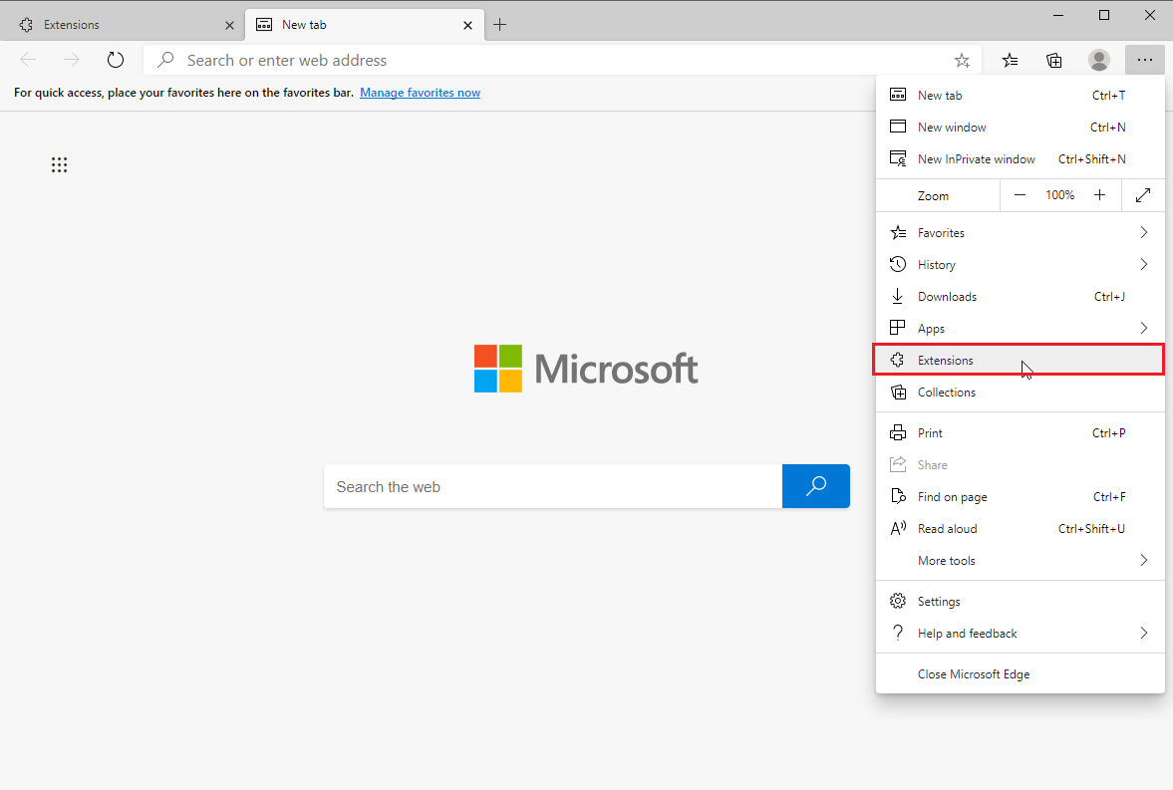Open Collections from the menu
Image resolution: width=1173 pixels, height=790 pixels.
pyautogui.click(x=1021, y=392)
